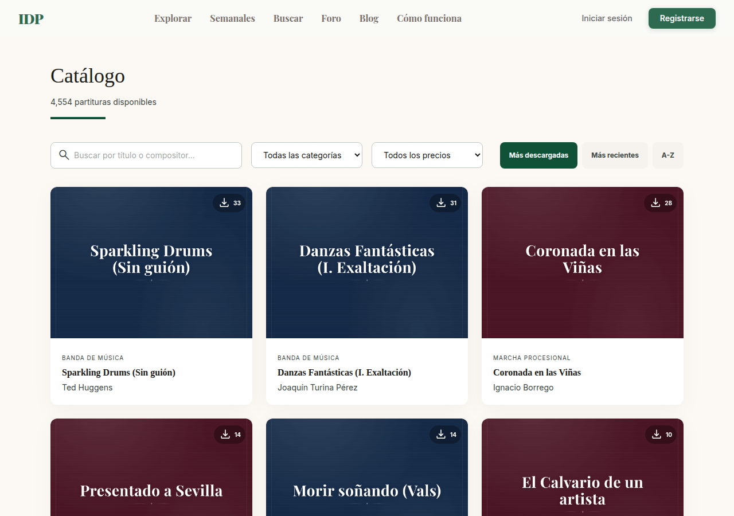Sort the catalog A-Z

[x=668, y=155]
